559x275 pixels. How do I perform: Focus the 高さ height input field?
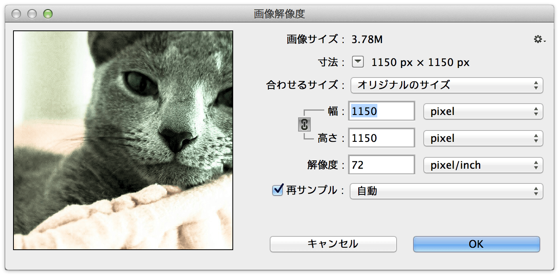(x=382, y=138)
